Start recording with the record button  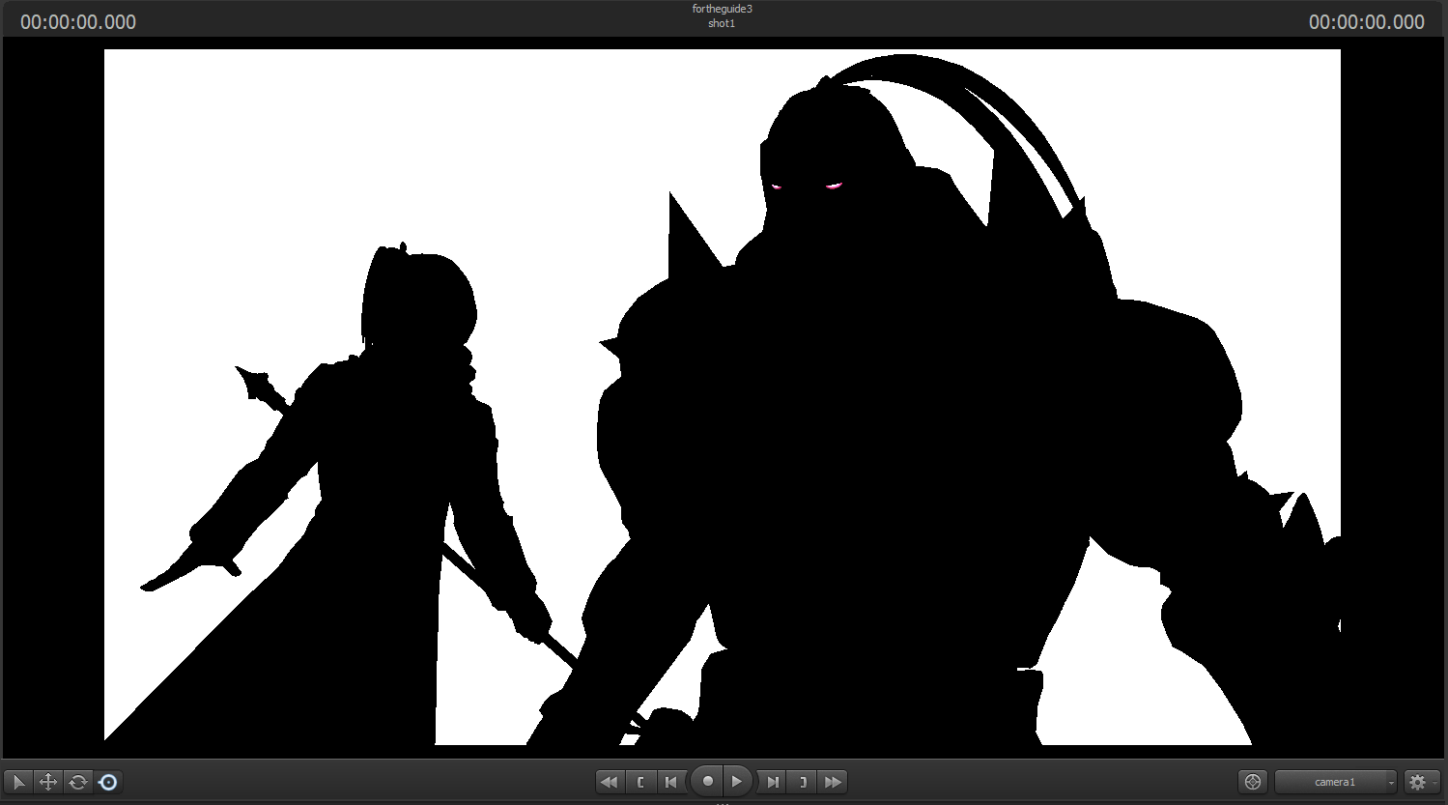pyautogui.click(x=707, y=781)
